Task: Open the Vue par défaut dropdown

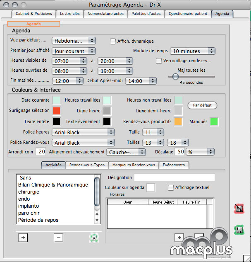Action: click(x=74, y=41)
